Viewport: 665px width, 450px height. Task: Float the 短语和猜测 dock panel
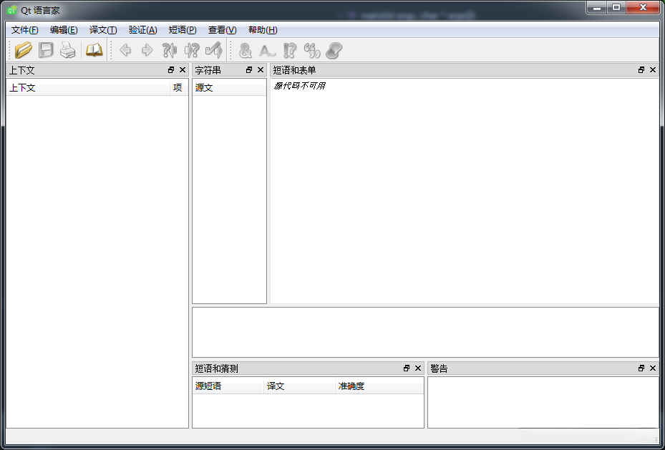pos(407,368)
